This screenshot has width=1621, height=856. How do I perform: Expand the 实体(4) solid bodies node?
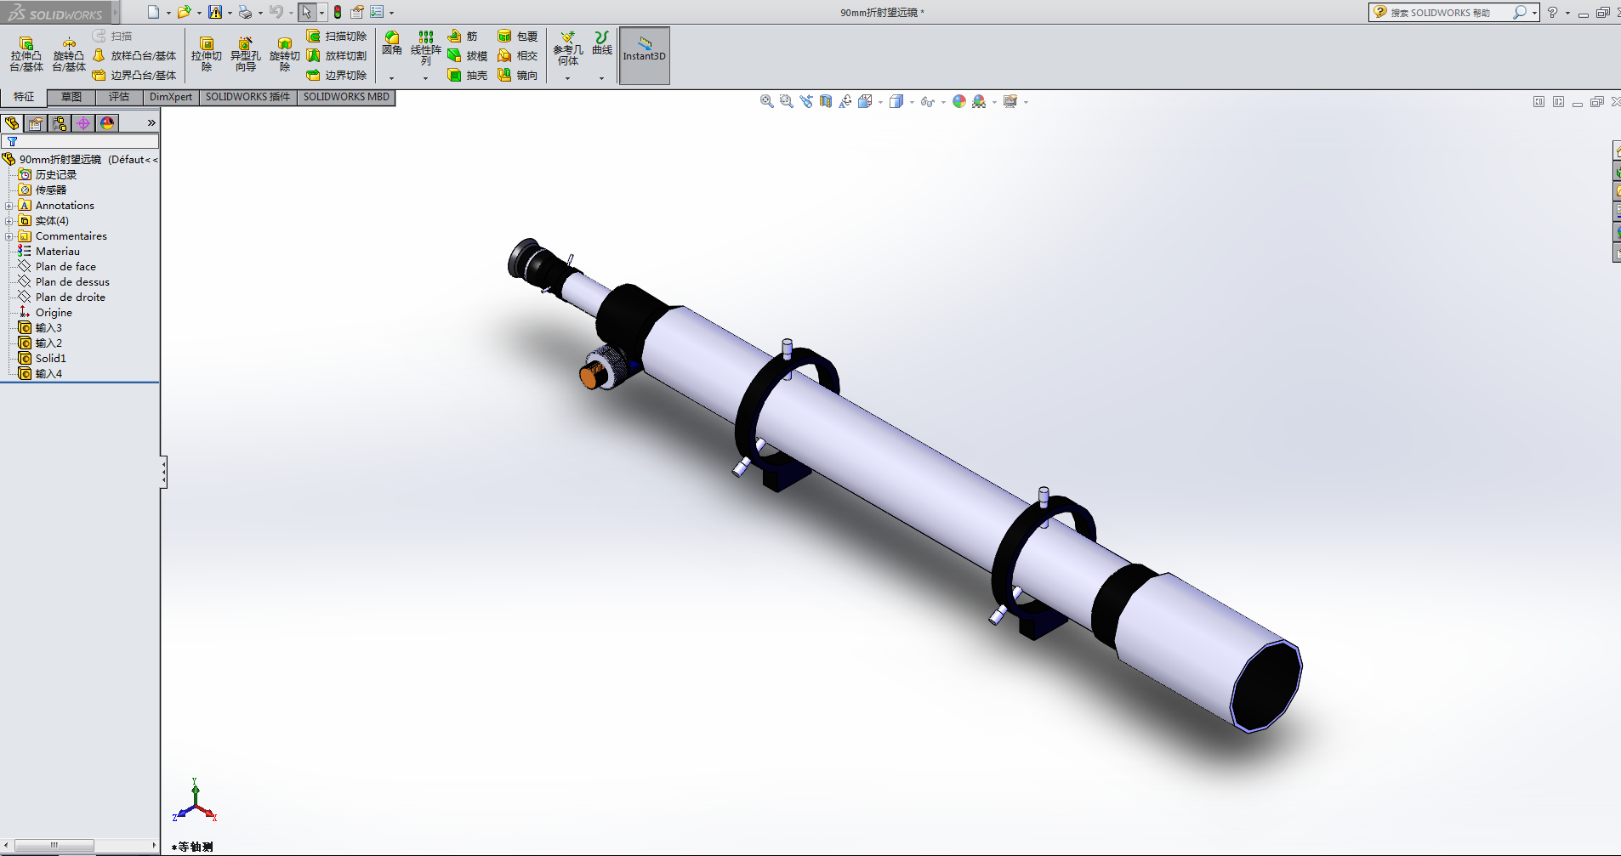(x=9, y=221)
